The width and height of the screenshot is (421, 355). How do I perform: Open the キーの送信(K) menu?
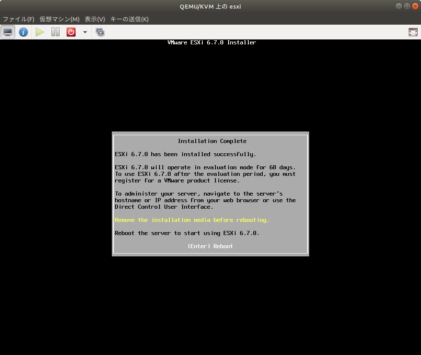(130, 19)
